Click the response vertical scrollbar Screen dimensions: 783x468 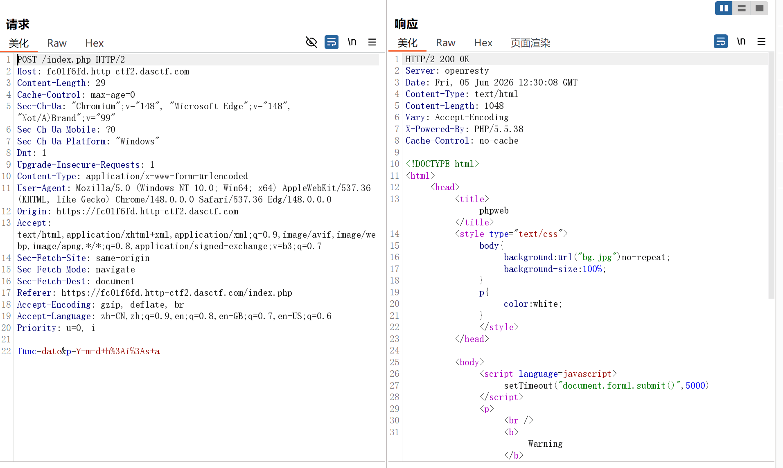[x=772, y=176]
